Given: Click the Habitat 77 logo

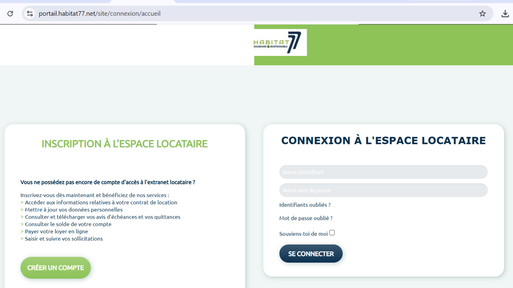Looking at the screenshot, I should coord(280,43).
